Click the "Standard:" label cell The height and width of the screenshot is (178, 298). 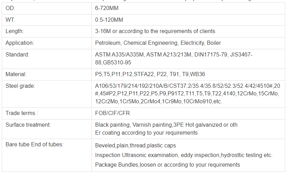[x=17, y=54]
